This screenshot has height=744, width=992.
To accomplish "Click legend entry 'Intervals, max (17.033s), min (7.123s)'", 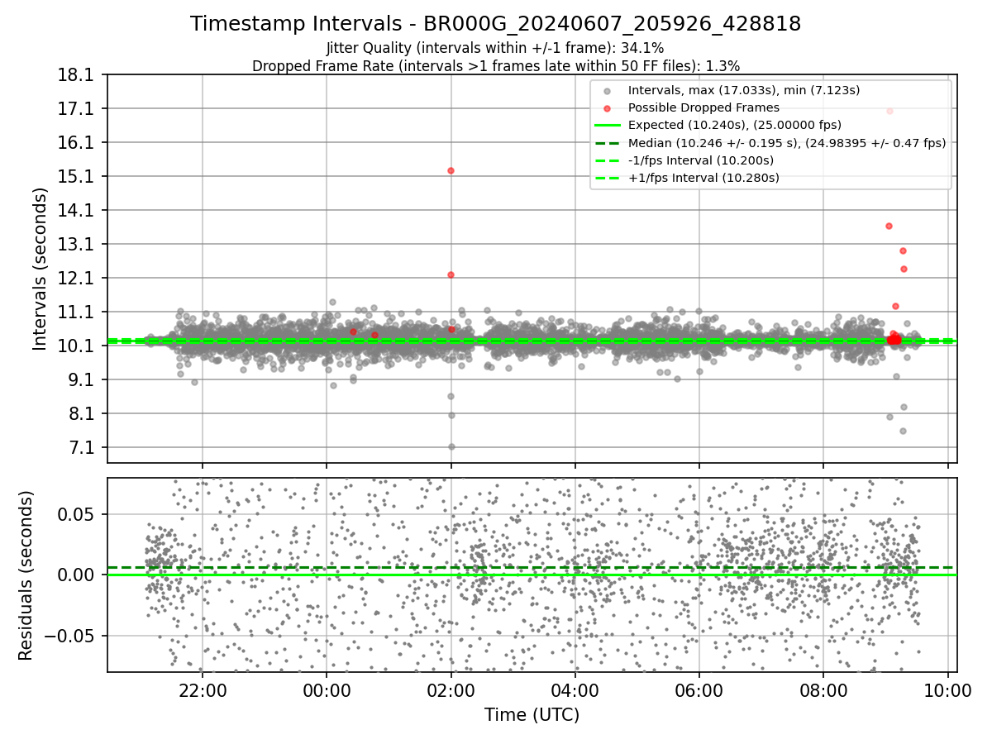I will tap(744, 90).
